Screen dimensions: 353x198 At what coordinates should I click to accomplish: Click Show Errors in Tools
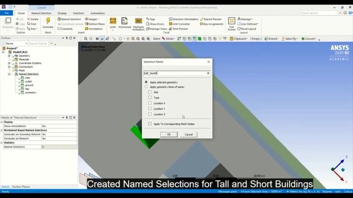point(155,24)
